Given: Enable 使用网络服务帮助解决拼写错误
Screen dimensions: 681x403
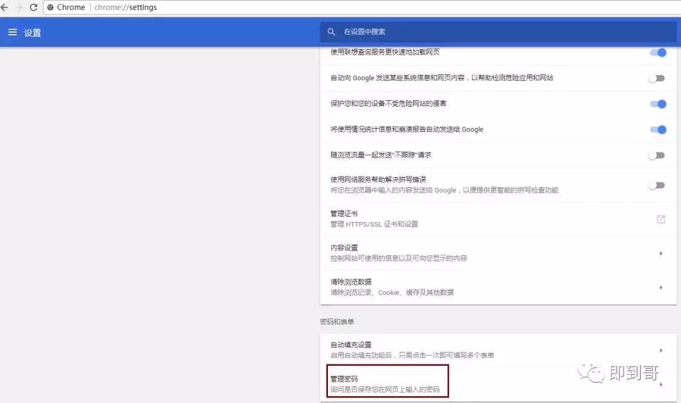Looking at the screenshot, I should [x=656, y=185].
